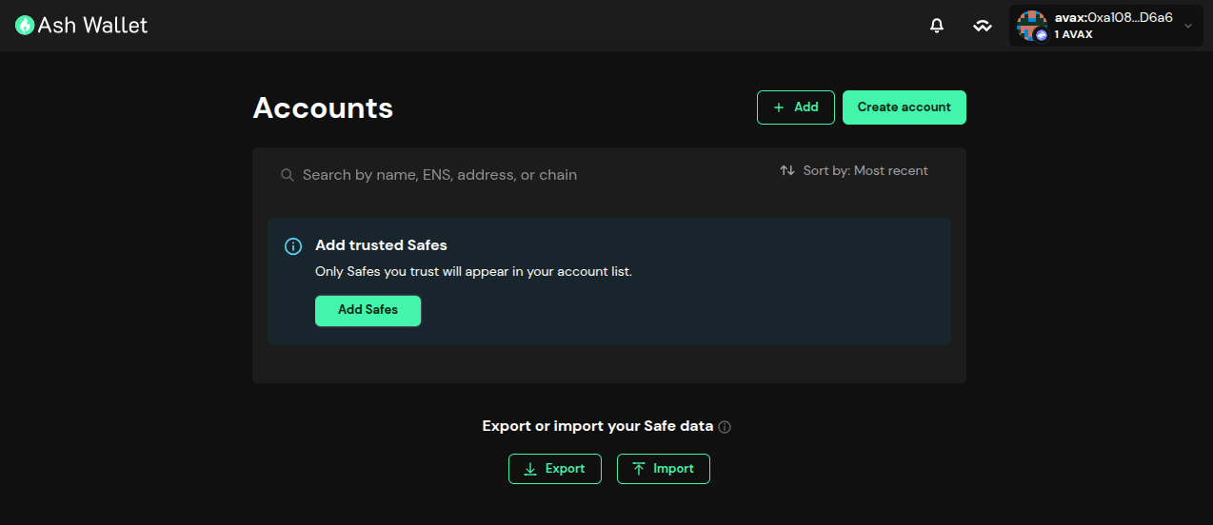Click the wallet avatar identicon
The height and width of the screenshot is (525, 1213).
point(1032,26)
